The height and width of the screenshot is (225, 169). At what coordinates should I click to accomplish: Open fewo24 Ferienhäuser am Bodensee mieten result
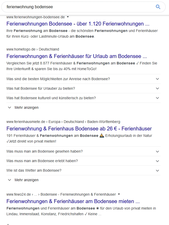73,201
